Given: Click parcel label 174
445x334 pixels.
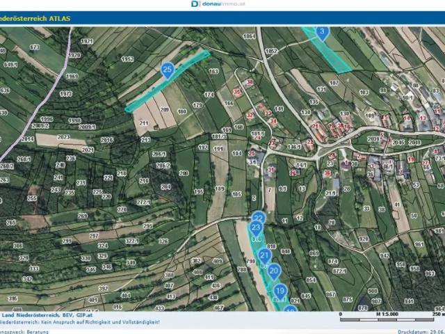Looking at the screenshot, I should [209, 95].
